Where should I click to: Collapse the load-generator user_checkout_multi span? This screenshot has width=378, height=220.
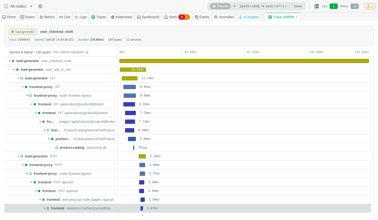click(x=10, y=61)
